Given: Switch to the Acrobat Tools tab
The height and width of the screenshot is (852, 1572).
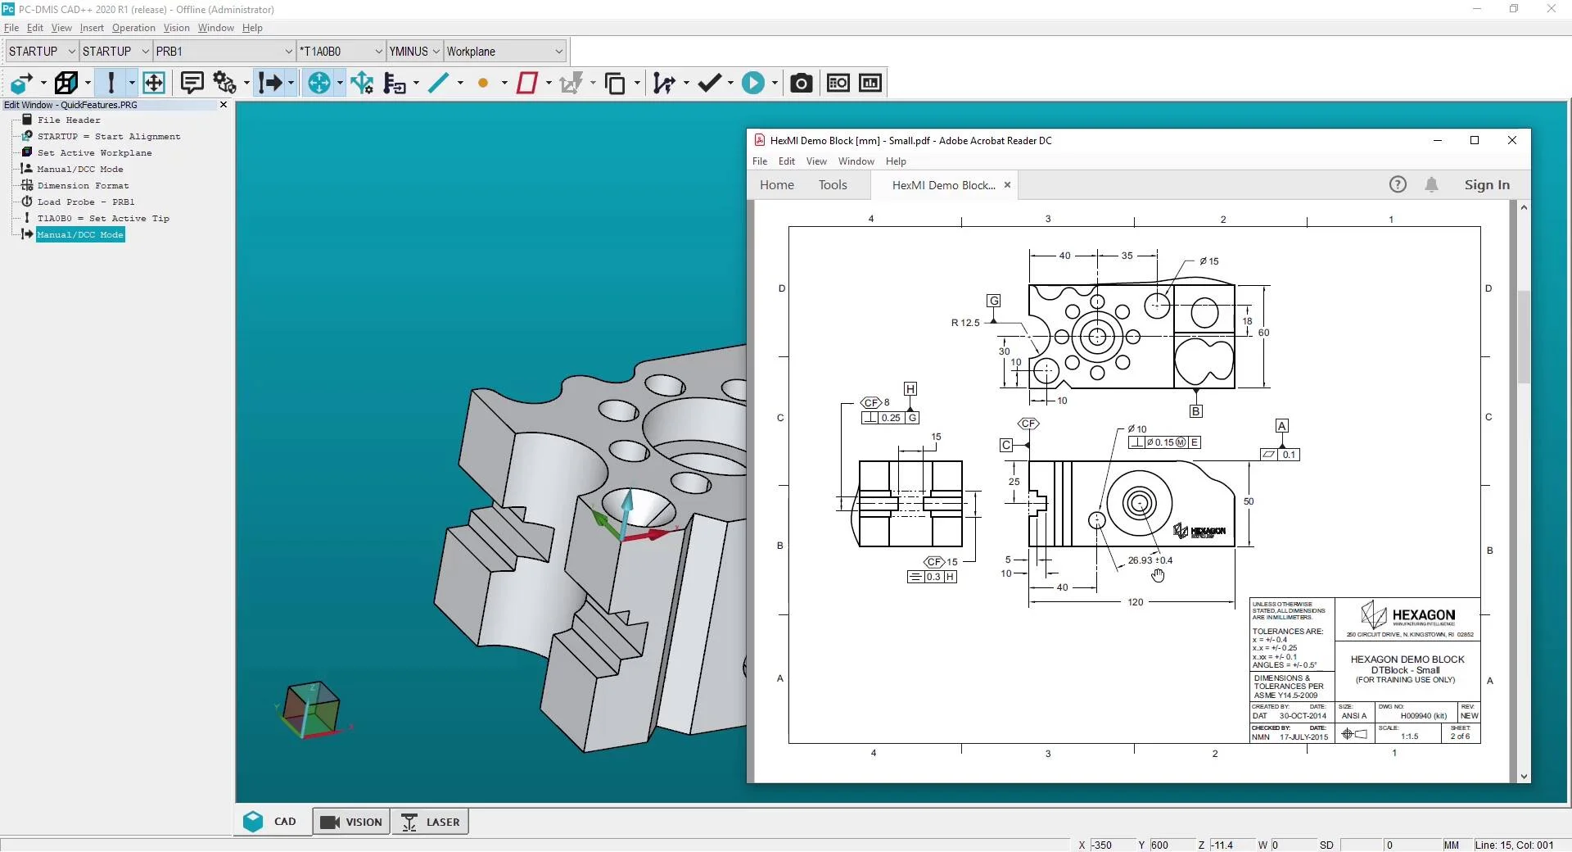Looking at the screenshot, I should coord(833,185).
